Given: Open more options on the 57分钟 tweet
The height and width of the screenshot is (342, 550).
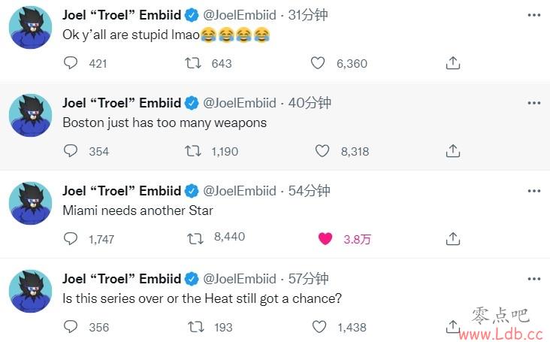Looking at the screenshot, I should [534, 279].
